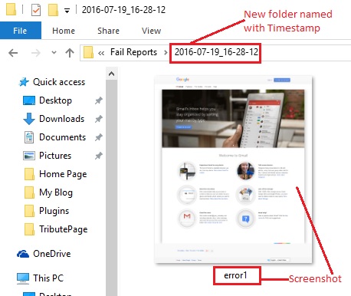Select the error1 screenshot thumbnail
The image size is (351, 296).
click(233, 169)
